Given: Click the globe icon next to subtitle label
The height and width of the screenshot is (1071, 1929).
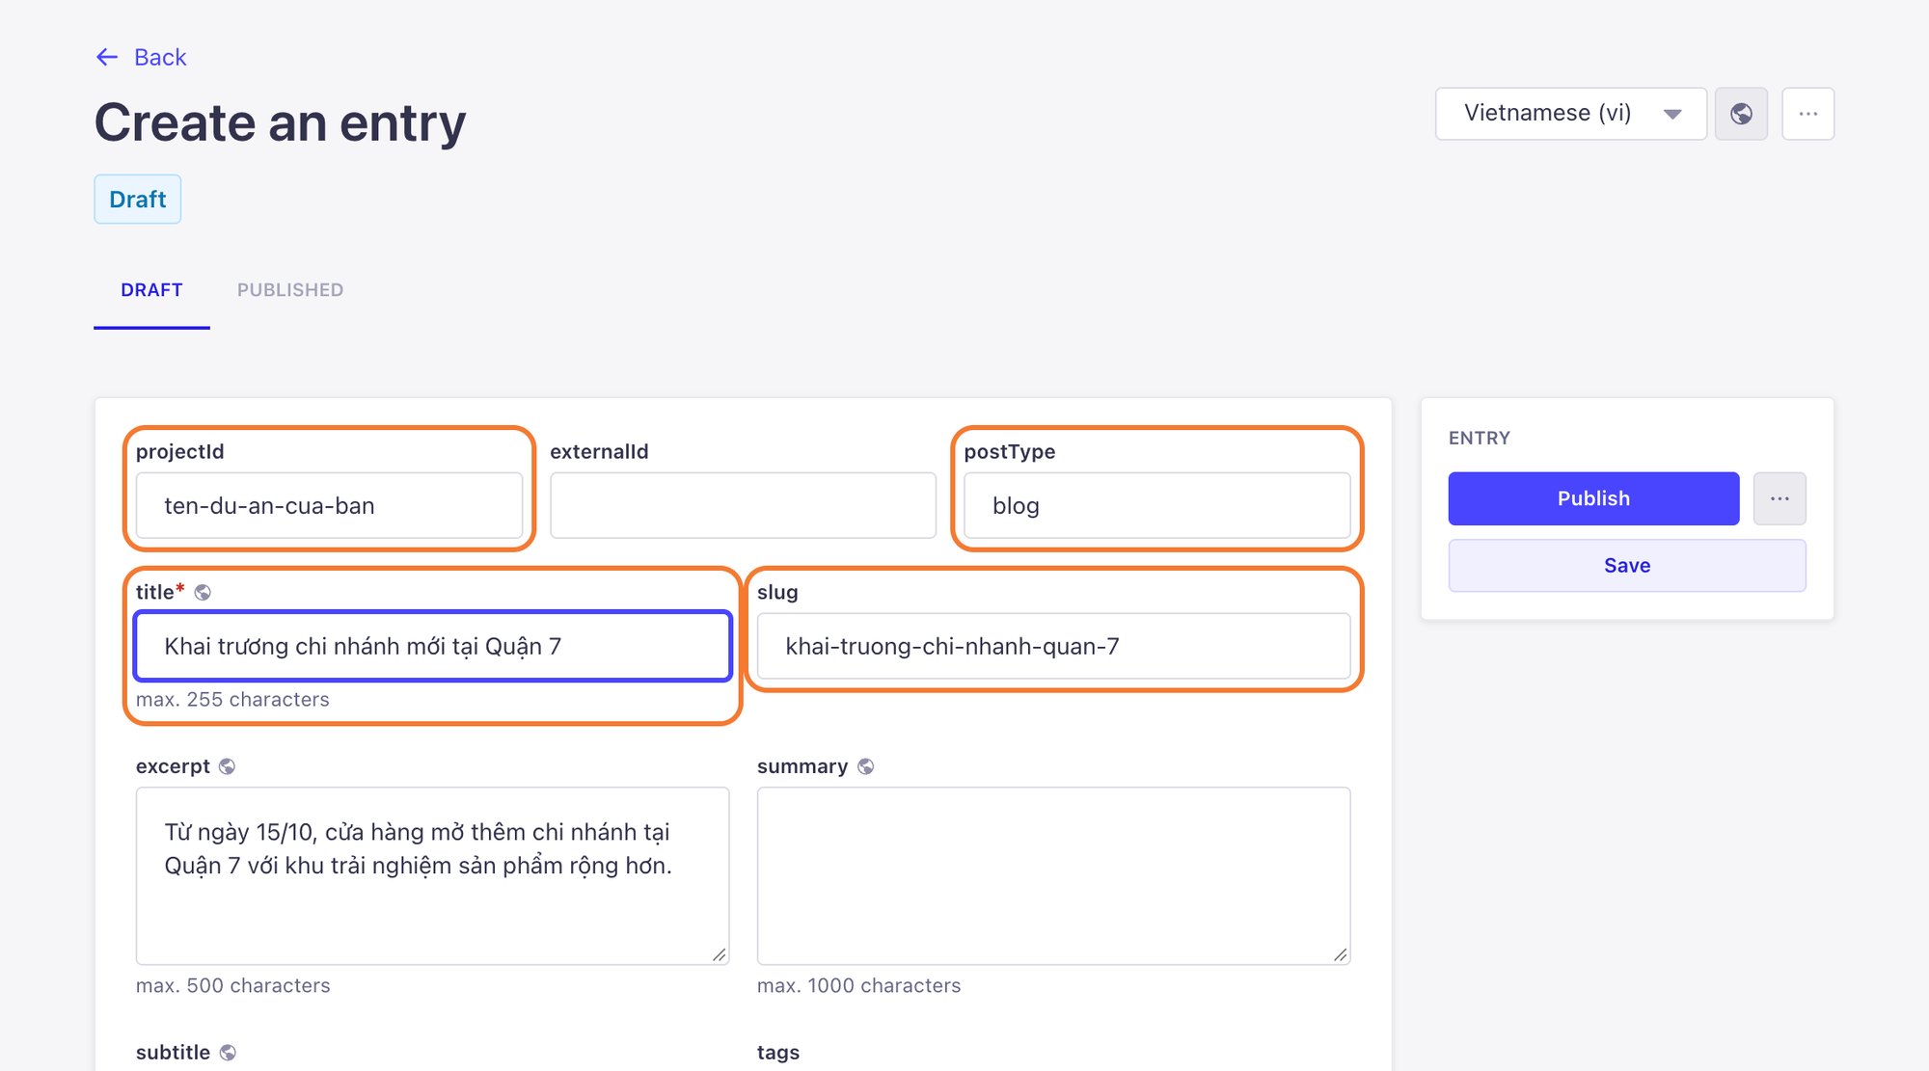Looking at the screenshot, I should pyautogui.click(x=228, y=1053).
